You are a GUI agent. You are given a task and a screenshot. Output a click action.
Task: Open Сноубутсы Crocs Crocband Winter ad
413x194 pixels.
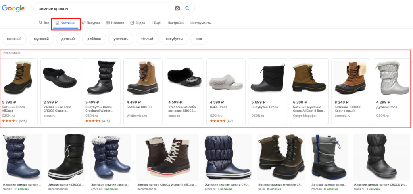click(x=101, y=91)
